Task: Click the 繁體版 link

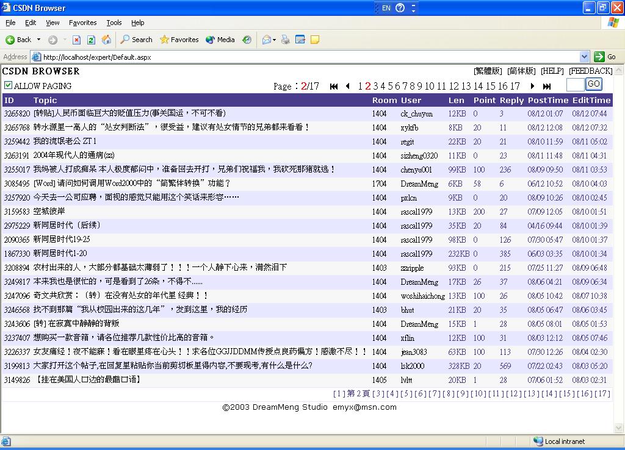Action: point(488,71)
